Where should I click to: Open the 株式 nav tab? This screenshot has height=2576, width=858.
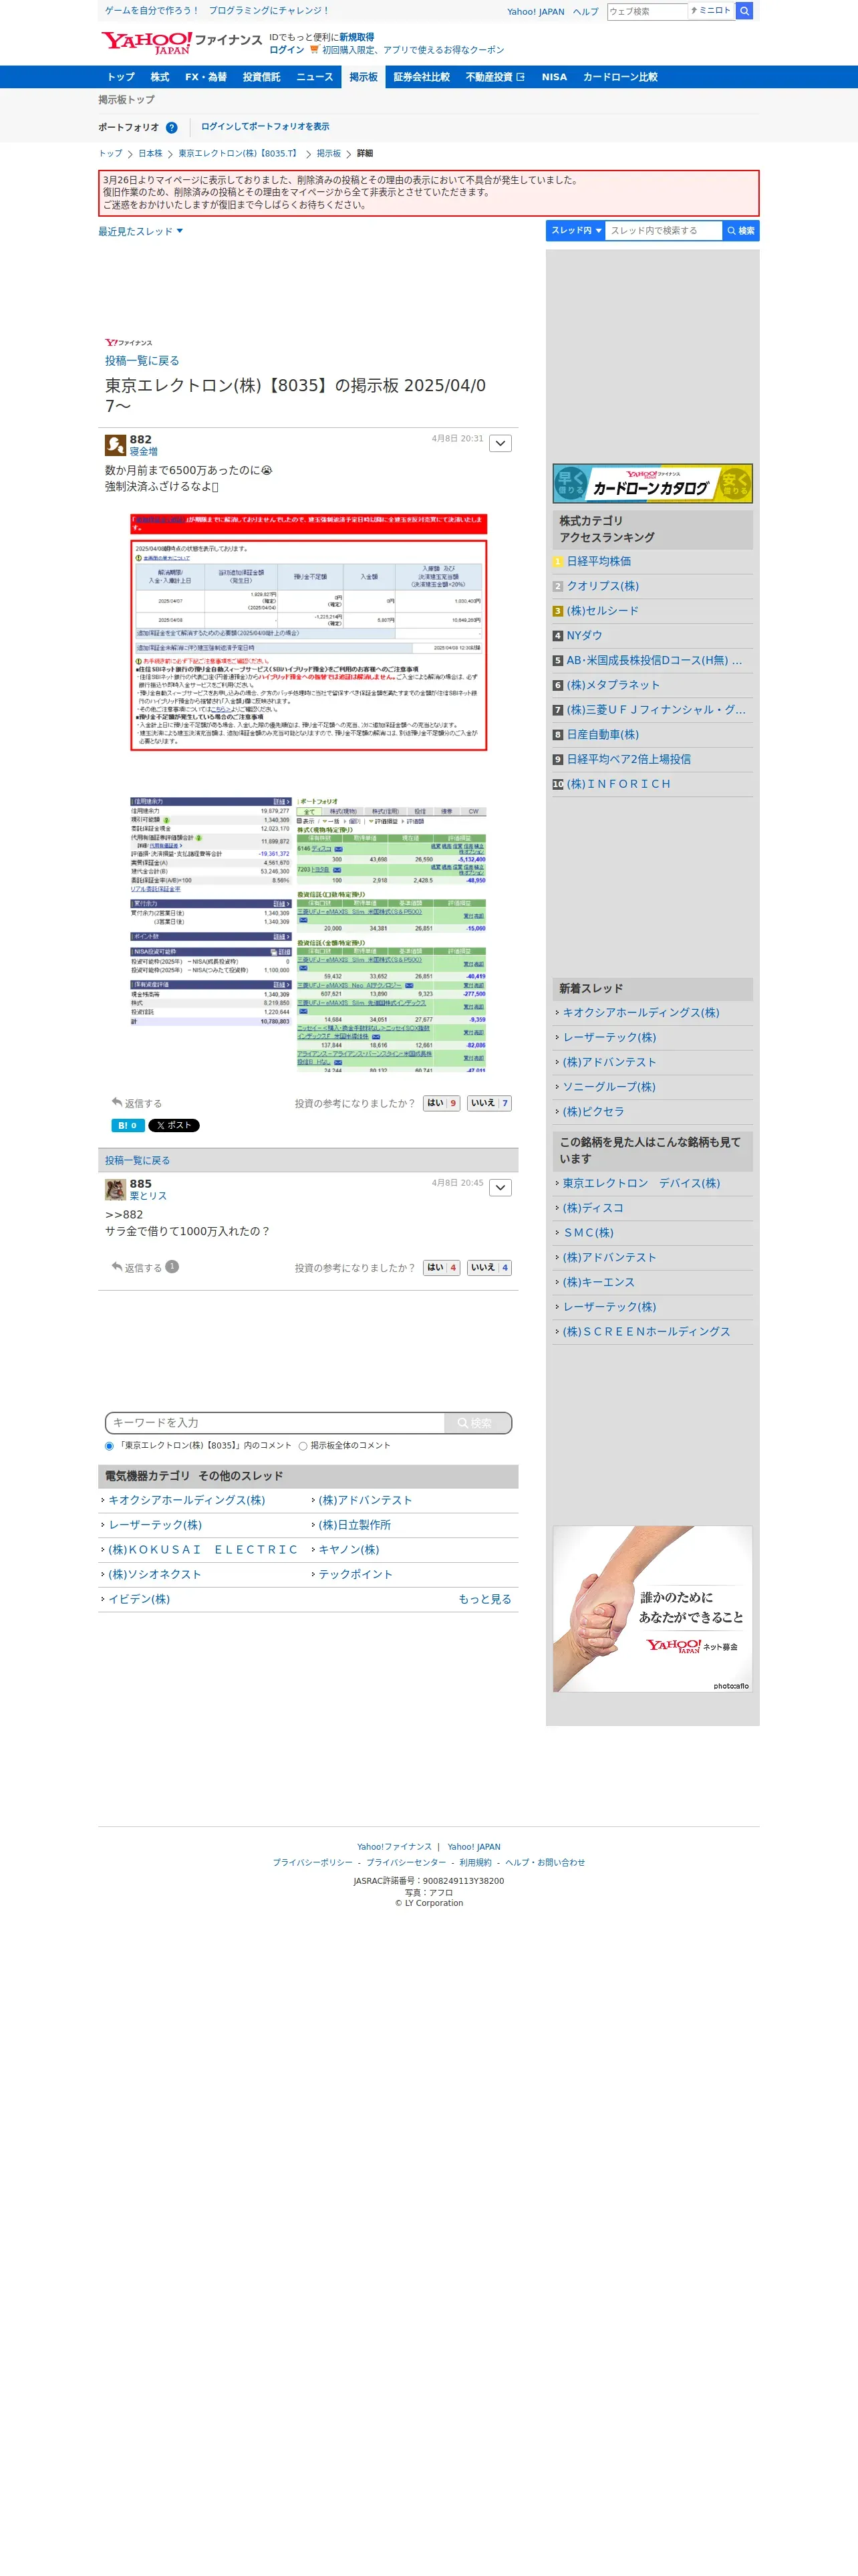[160, 77]
